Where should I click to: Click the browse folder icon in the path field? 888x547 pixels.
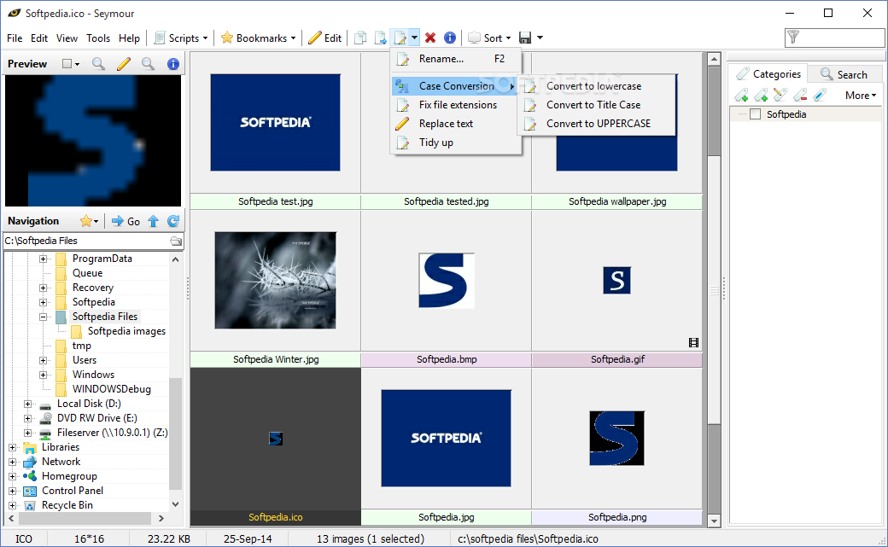point(176,241)
